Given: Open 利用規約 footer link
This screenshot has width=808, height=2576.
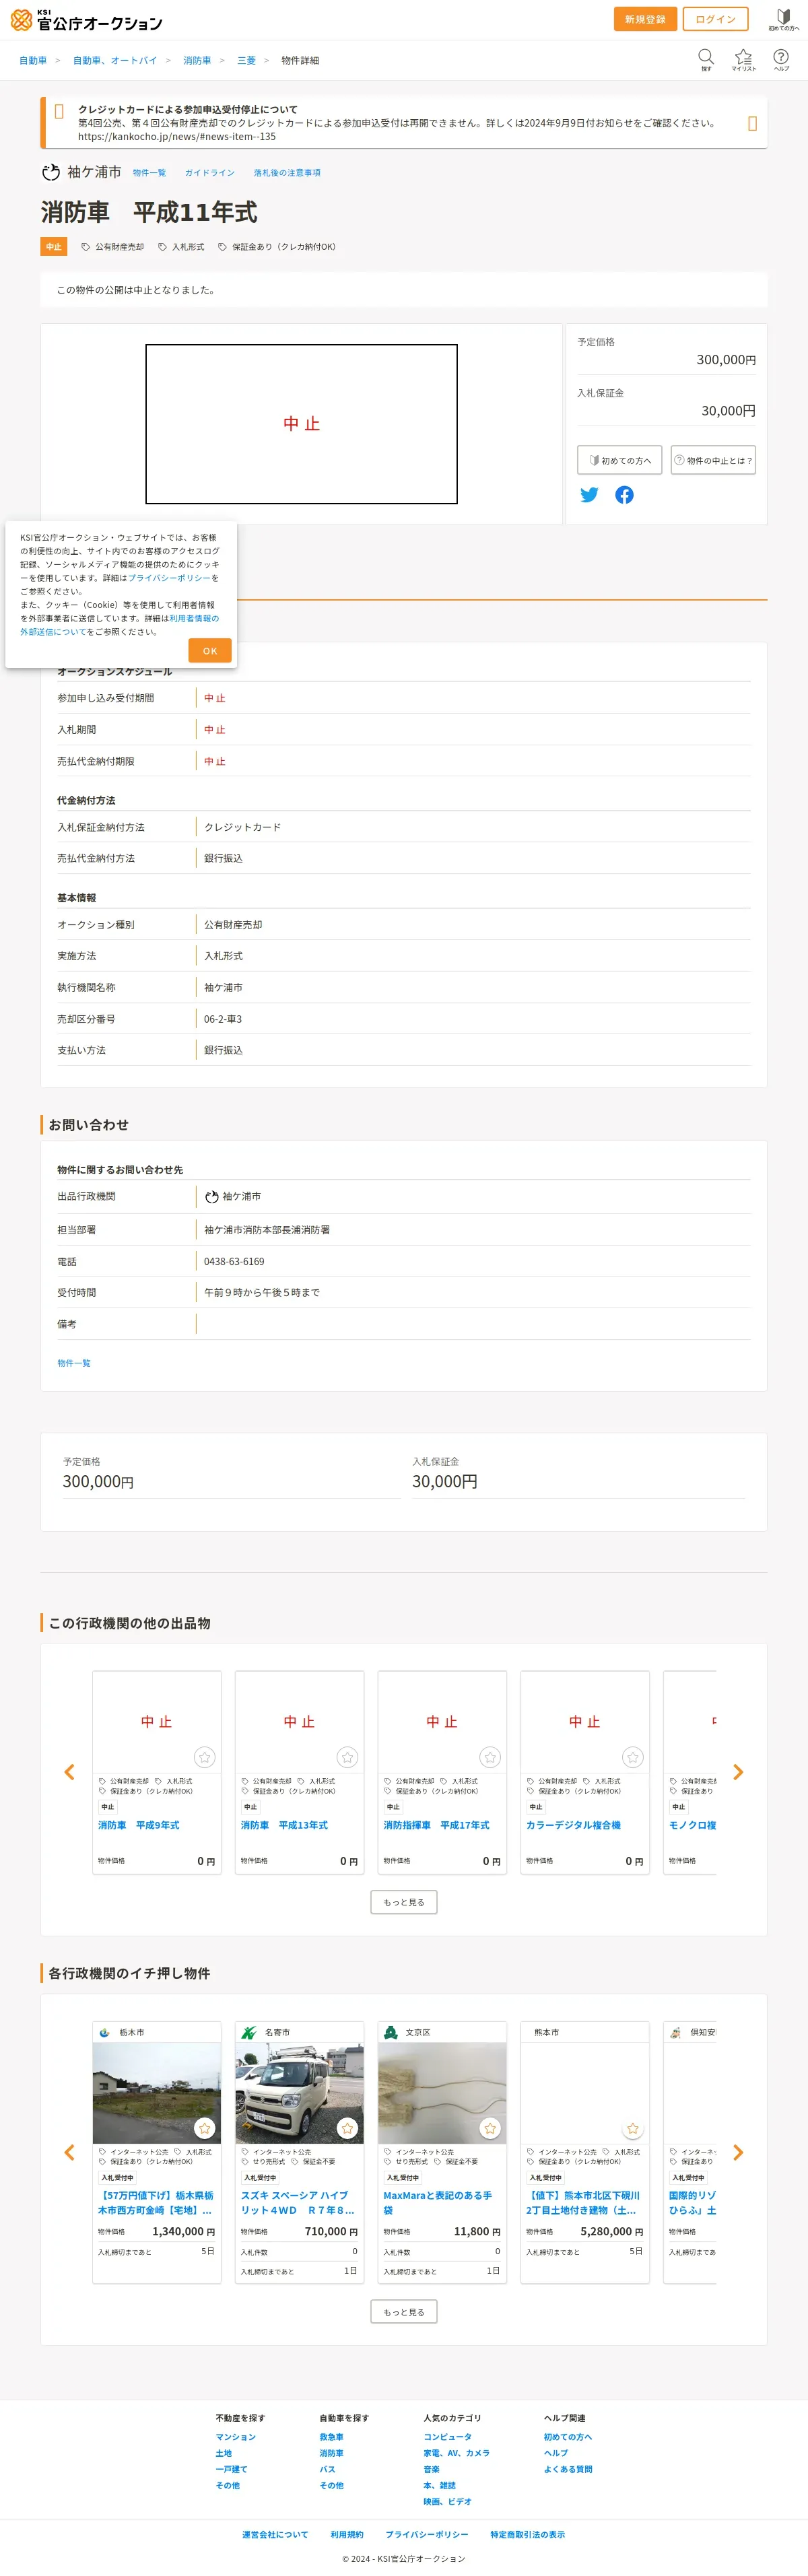Looking at the screenshot, I should pos(347,2534).
